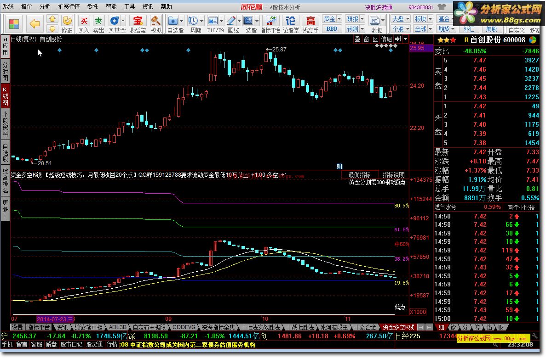Select the 资金多空K线 indicator tab
The image size is (546, 358).
coord(398,327)
